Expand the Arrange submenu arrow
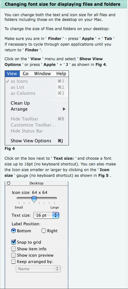The width and height of the screenshot is (128, 289). [x=64, y=109]
